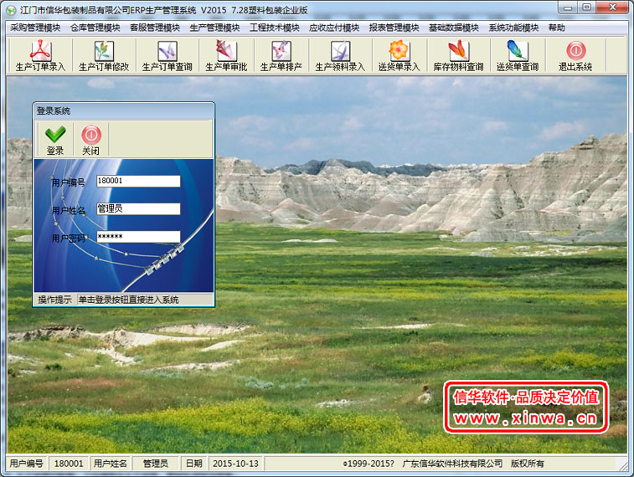Image resolution: width=634 pixels, height=477 pixels.
Task: Open 报表管理模块 menu
Action: click(x=394, y=28)
